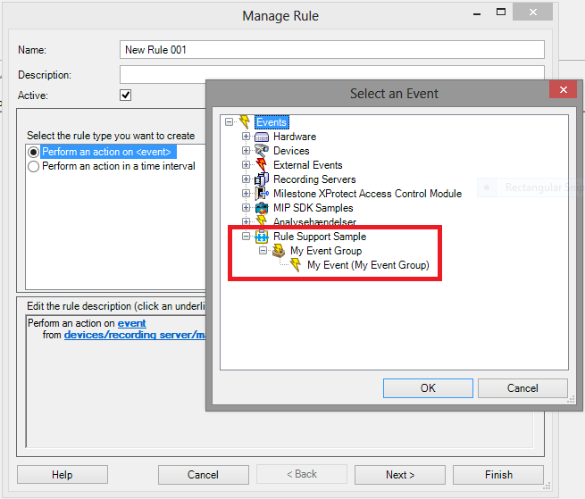The image size is (585, 499).
Task: Click the Milestone XProtect Access Control icon
Action: [262, 194]
